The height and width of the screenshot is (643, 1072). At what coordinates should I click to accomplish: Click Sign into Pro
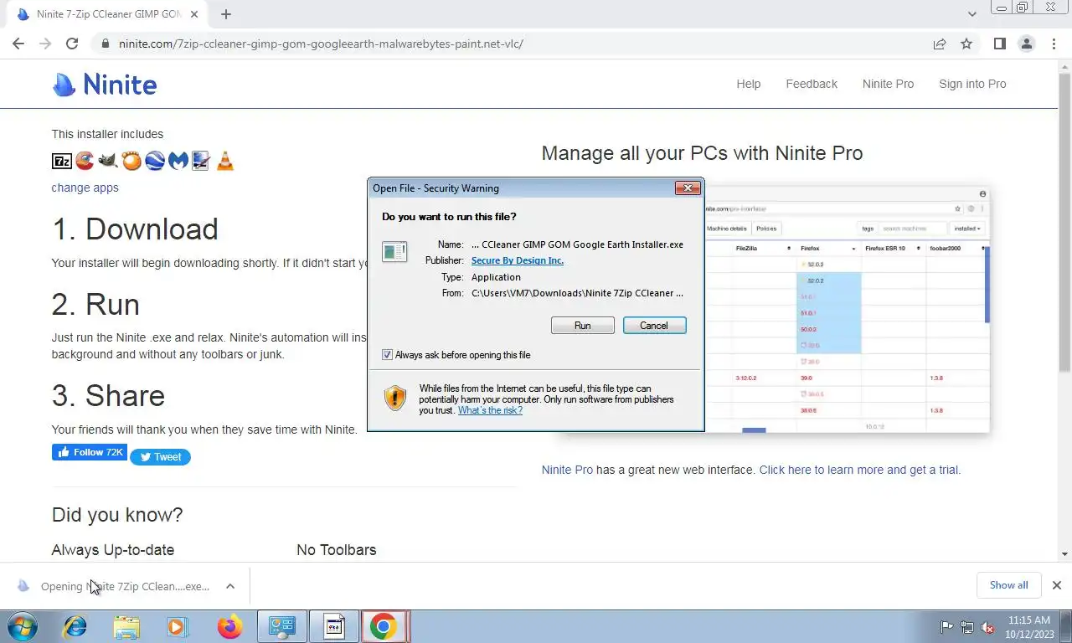click(x=972, y=84)
